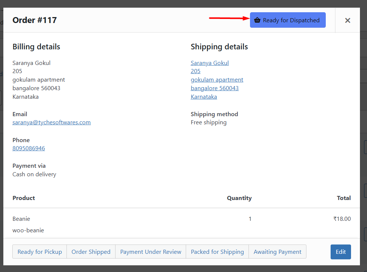This screenshot has height=272, width=367.
Task: Click the Order #117 heading
Action: (x=35, y=20)
